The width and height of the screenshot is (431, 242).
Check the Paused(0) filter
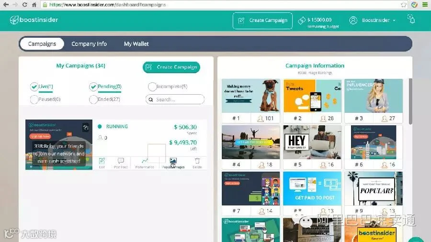click(x=34, y=99)
